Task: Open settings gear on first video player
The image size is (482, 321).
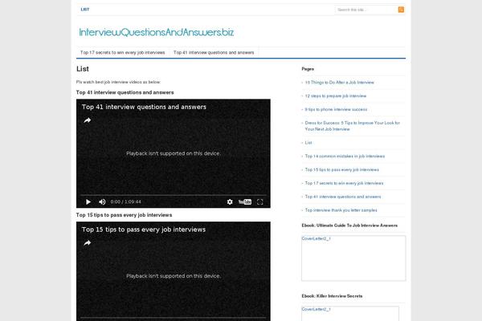Action: point(230,201)
